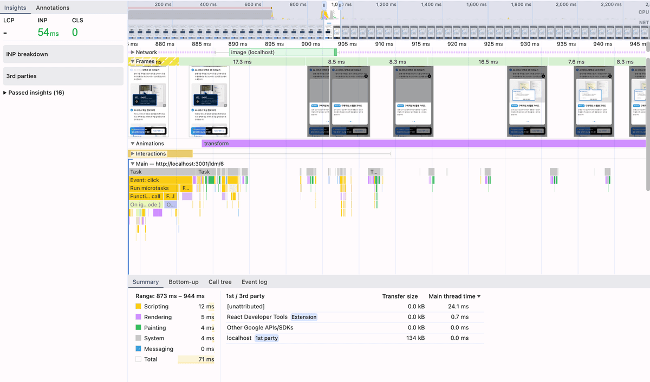Open the 3rd parties insight
The width and height of the screenshot is (650, 382).
(x=63, y=76)
